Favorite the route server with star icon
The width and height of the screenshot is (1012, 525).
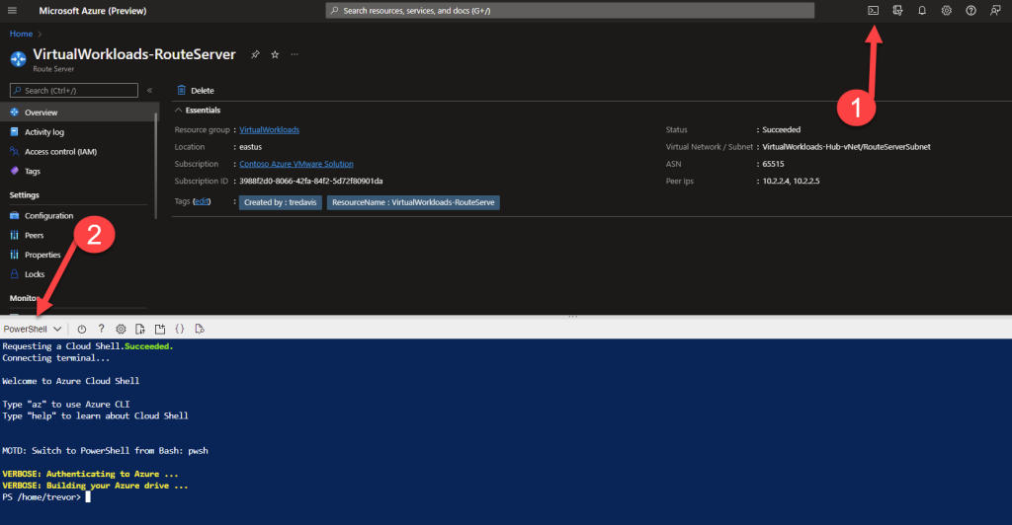[x=275, y=54]
